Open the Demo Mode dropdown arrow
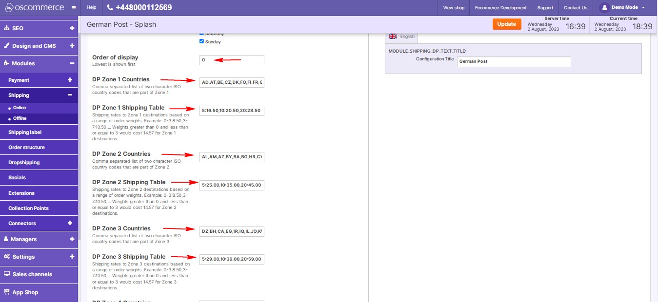Screen dimensions: 658x302 pos(643,8)
